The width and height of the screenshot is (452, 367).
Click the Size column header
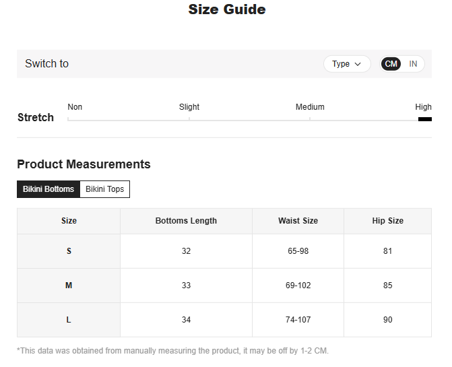click(x=69, y=221)
